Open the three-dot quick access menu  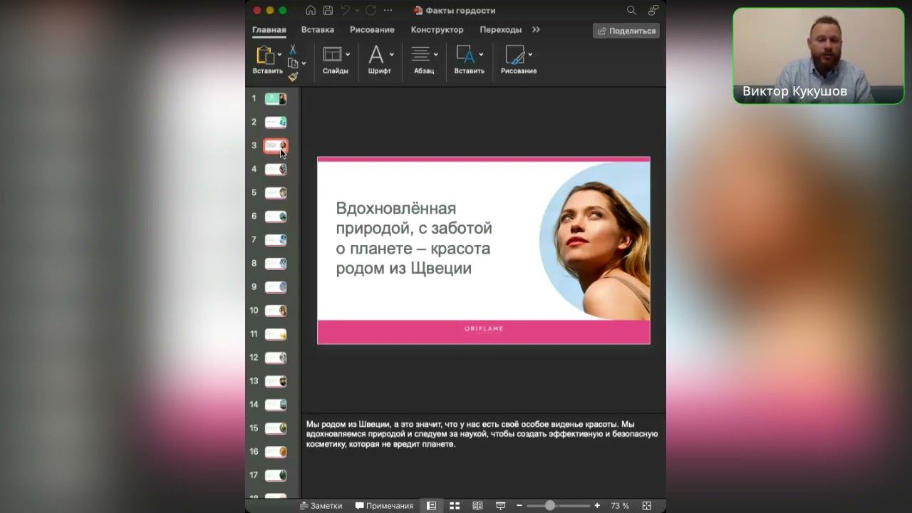point(388,10)
